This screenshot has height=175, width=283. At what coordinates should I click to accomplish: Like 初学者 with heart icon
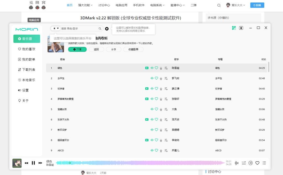pyautogui.click(x=156, y=88)
